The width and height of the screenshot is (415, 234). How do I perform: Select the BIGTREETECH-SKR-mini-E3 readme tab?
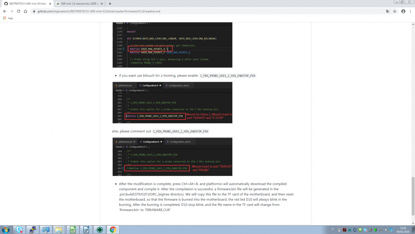(27, 4)
